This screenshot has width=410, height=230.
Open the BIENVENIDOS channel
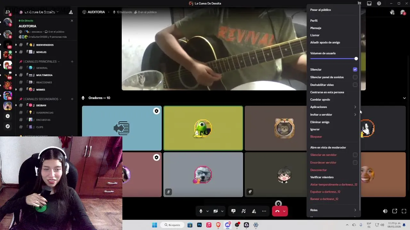44,45
